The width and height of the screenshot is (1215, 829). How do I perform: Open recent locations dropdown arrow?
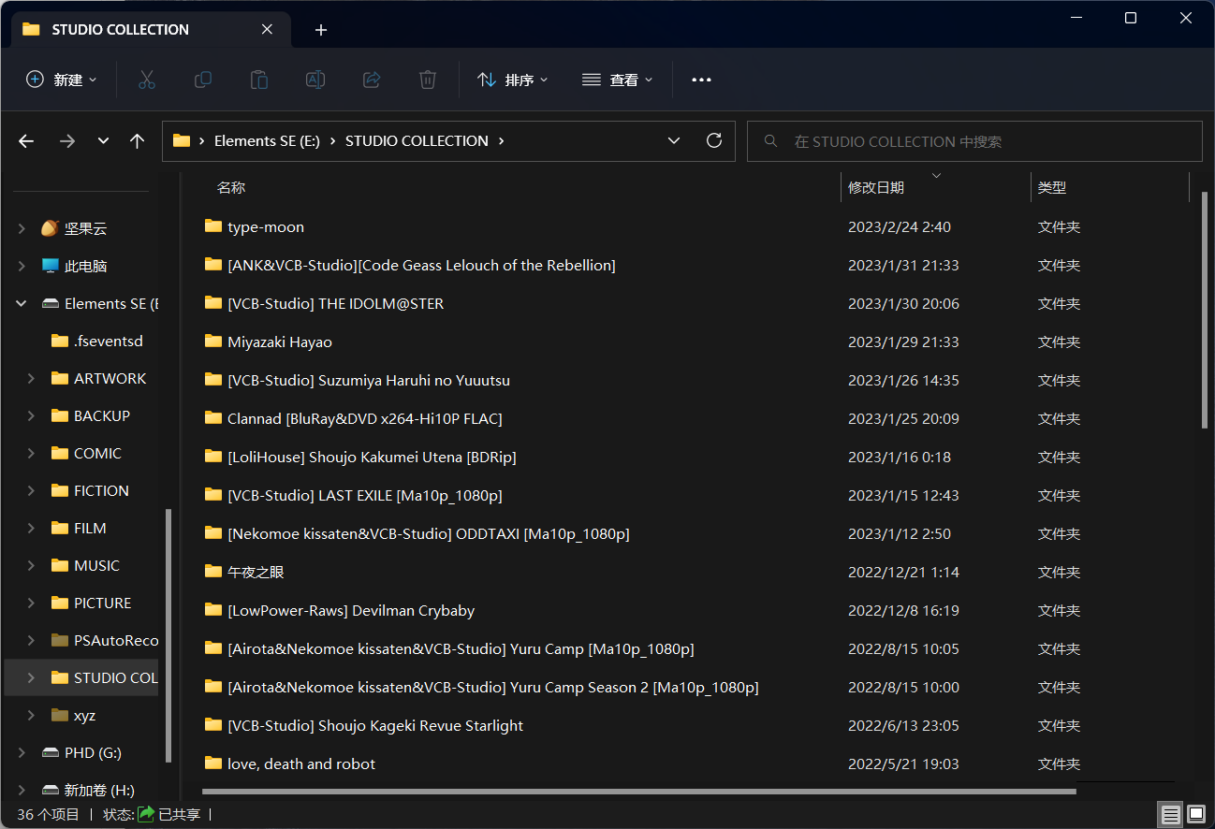pyautogui.click(x=103, y=141)
